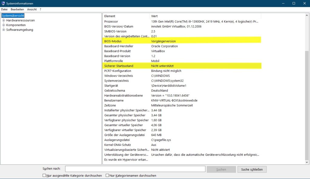Image resolution: width=310 pixels, height=179 pixels.
Task: Click the KNW-VIRTUAL-BOX\kostnixwebde value
Action: [x=174, y=100]
